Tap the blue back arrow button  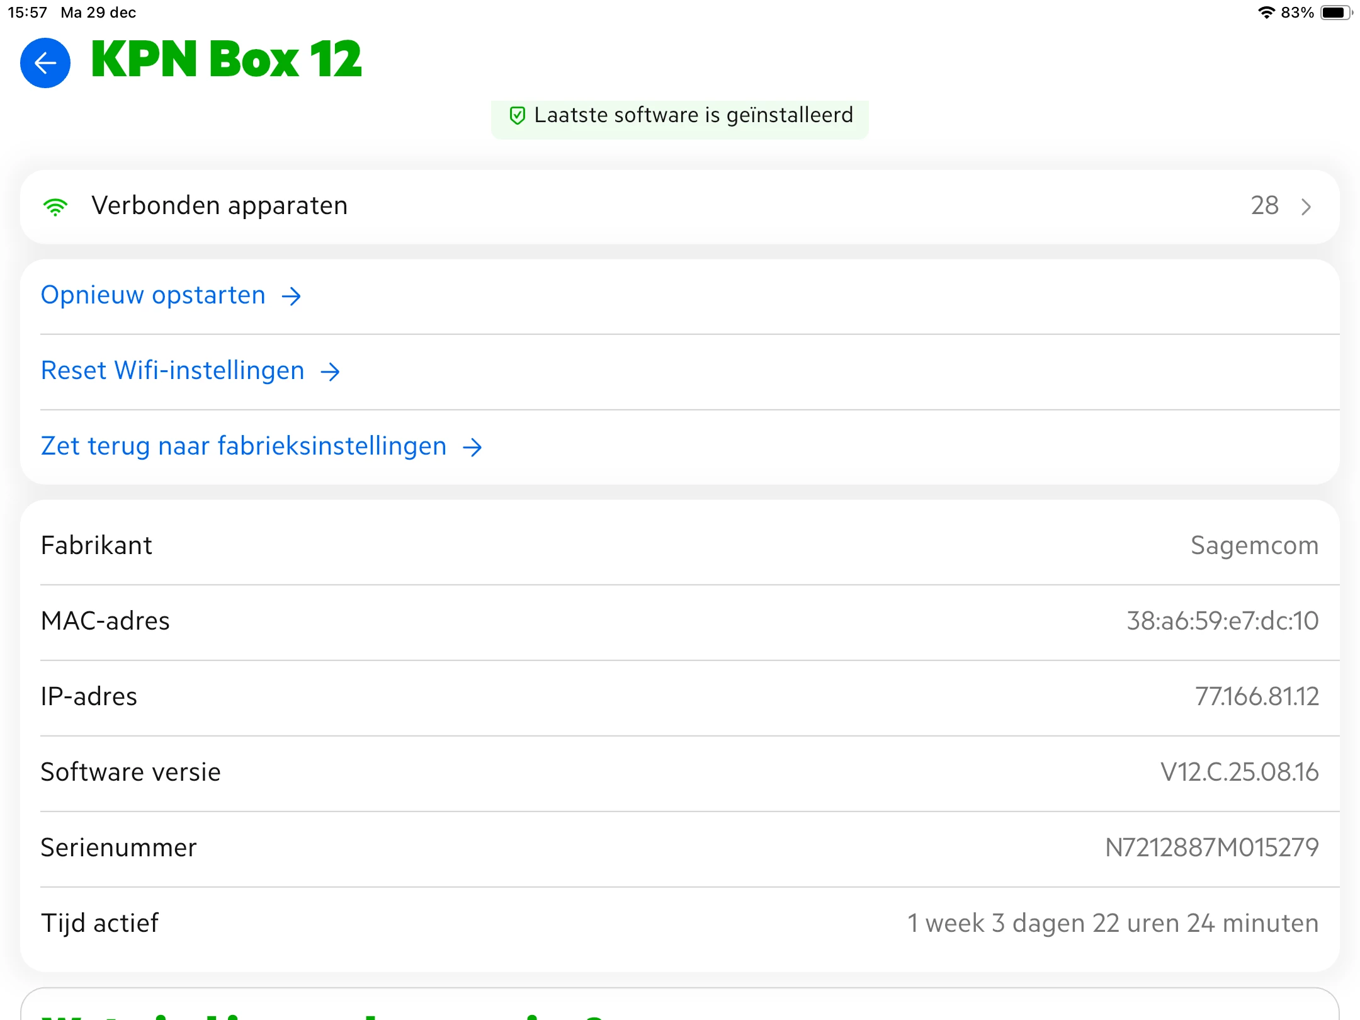point(45,63)
